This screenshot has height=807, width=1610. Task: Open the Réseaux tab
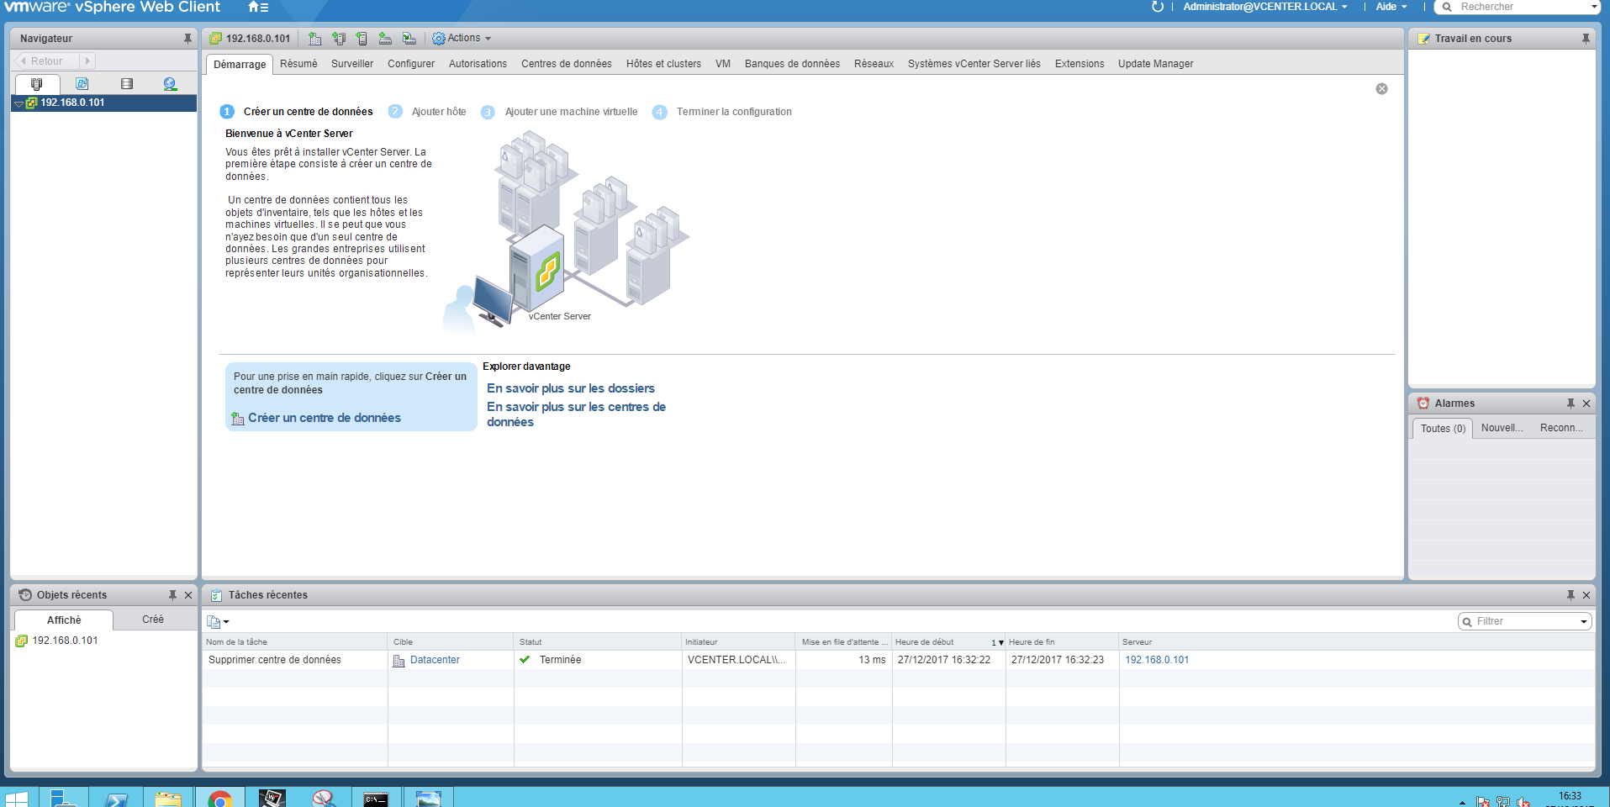(874, 64)
